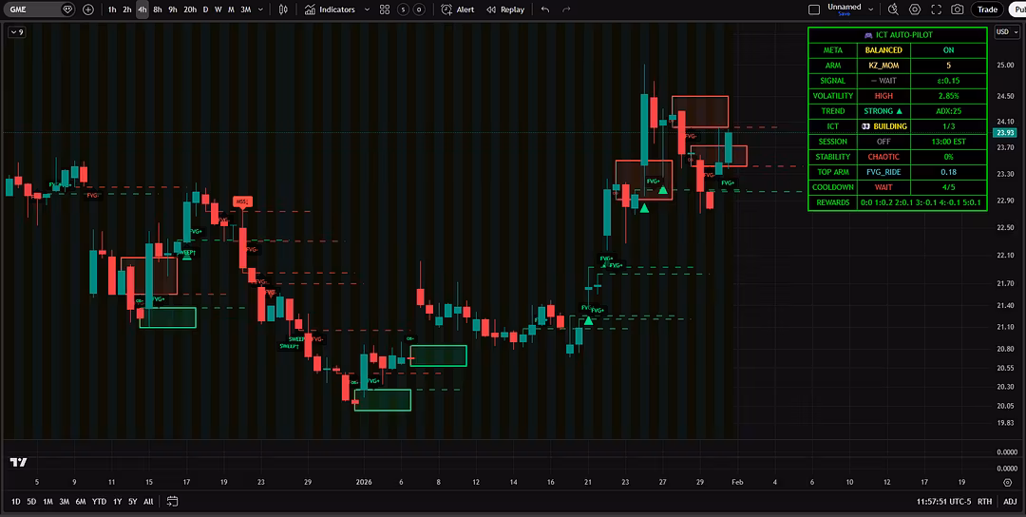This screenshot has height=517, width=1026.
Task: Open the go-to-date calendar icon
Action: click(x=172, y=501)
